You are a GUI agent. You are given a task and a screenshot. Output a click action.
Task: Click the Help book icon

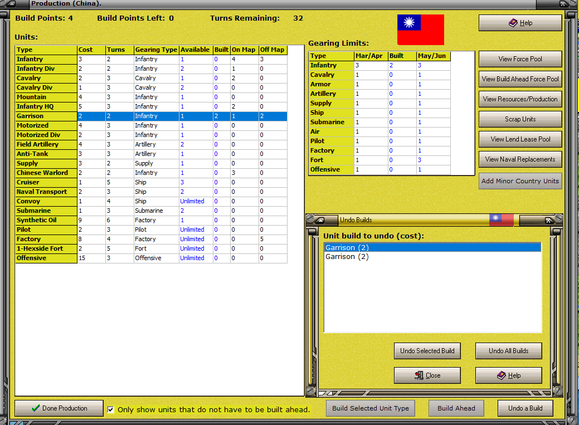pos(512,22)
